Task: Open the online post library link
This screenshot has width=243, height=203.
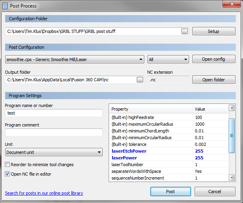Action: (44, 193)
